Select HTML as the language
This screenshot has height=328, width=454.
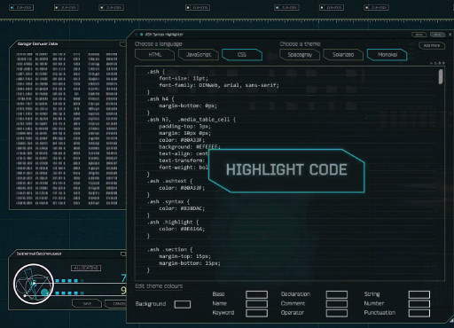pyautogui.click(x=155, y=55)
